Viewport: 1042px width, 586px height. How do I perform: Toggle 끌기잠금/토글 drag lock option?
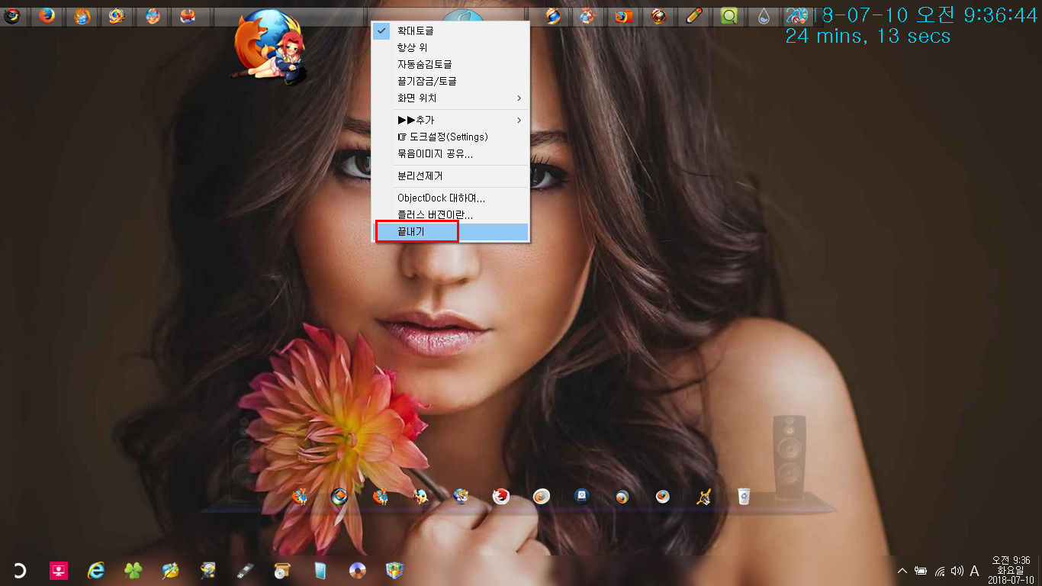[x=451, y=81]
